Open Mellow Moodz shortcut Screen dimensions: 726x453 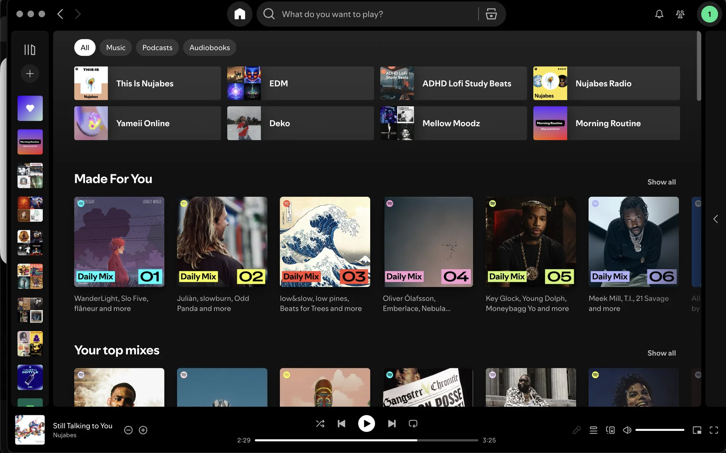[453, 123]
